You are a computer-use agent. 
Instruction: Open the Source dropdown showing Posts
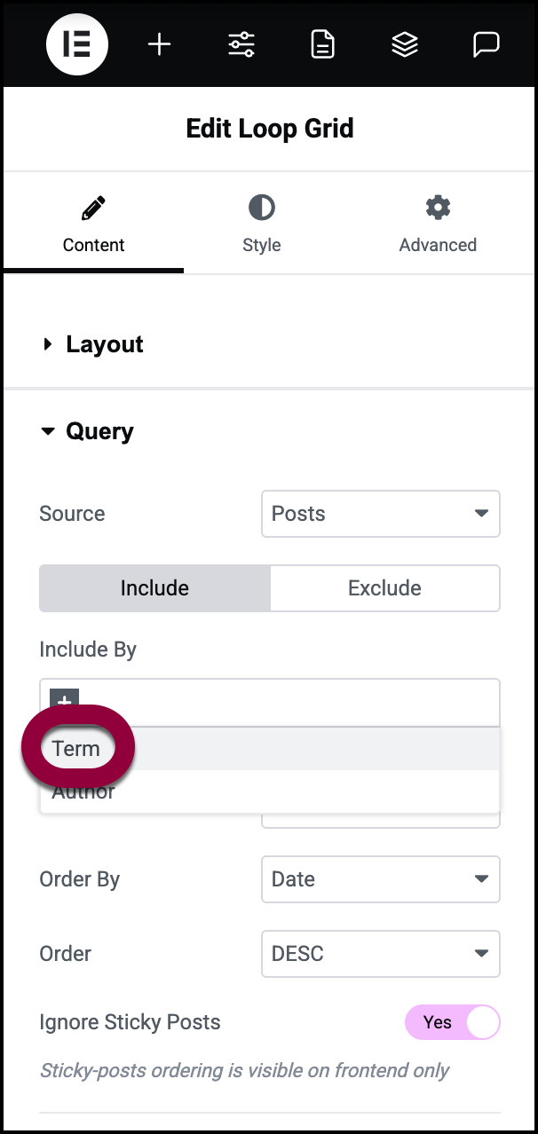[381, 514]
